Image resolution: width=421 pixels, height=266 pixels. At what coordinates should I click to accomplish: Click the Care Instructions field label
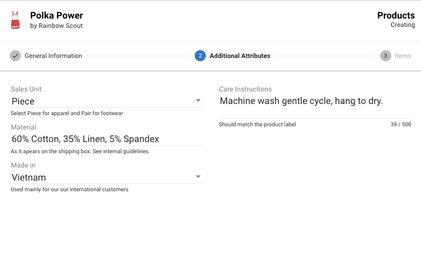(245, 89)
